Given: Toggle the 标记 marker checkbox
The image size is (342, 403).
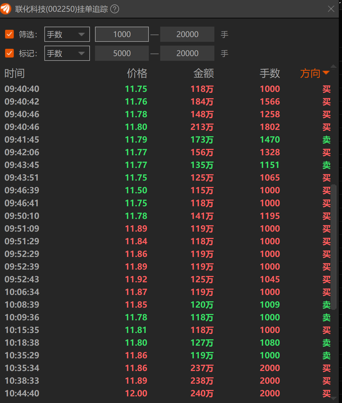Looking at the screenshot, I should (x=9, y=53).
